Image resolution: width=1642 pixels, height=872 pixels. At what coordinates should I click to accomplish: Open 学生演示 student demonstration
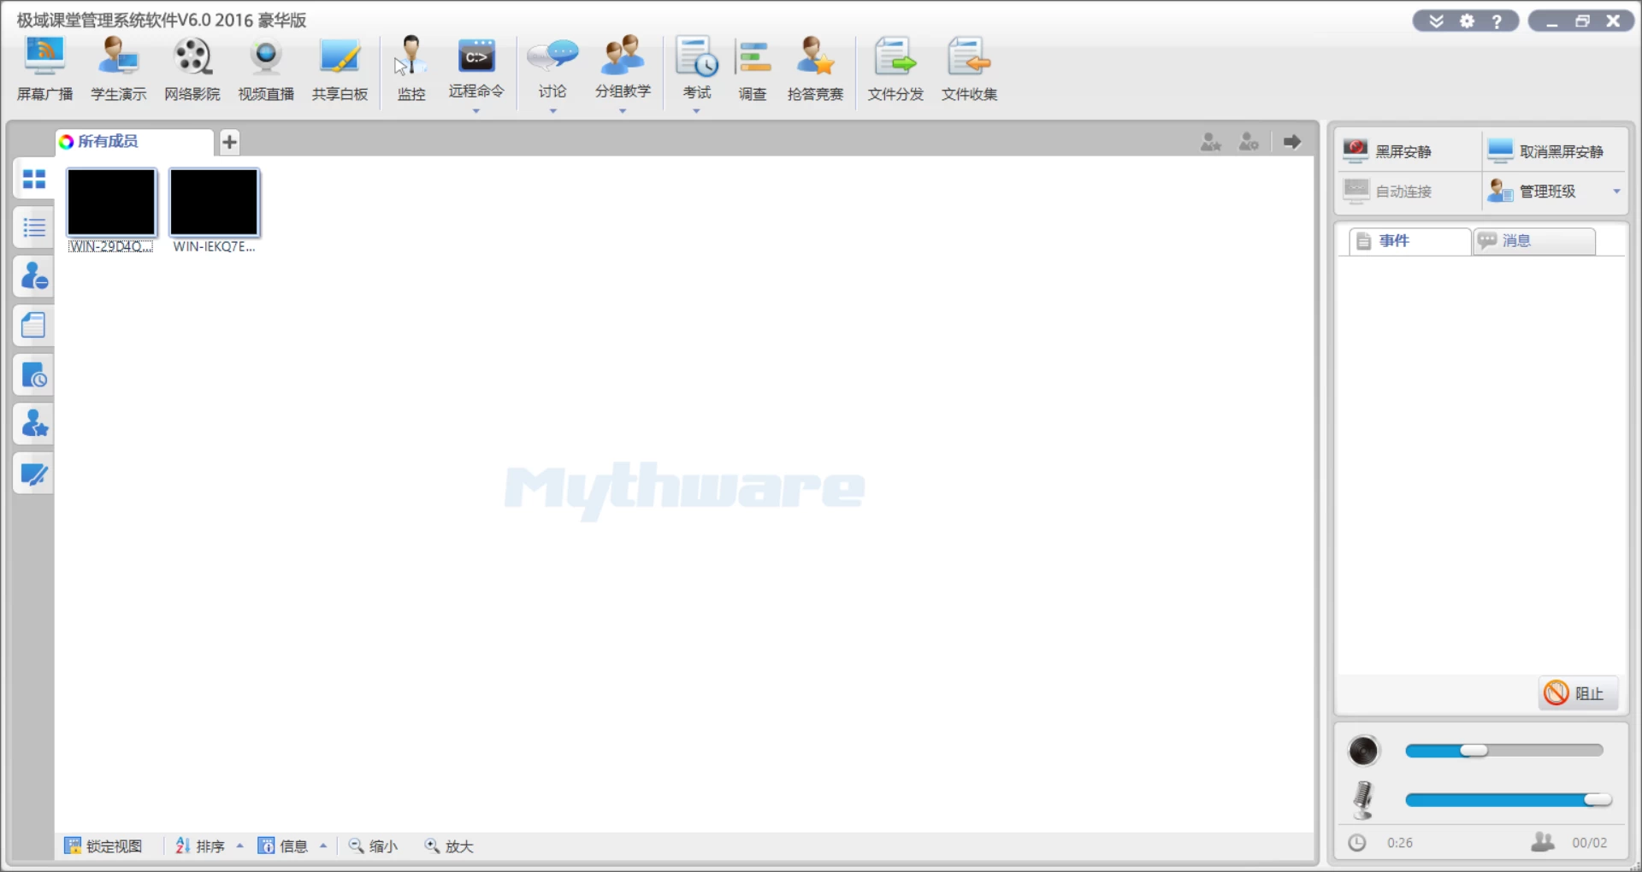(118, 69)
